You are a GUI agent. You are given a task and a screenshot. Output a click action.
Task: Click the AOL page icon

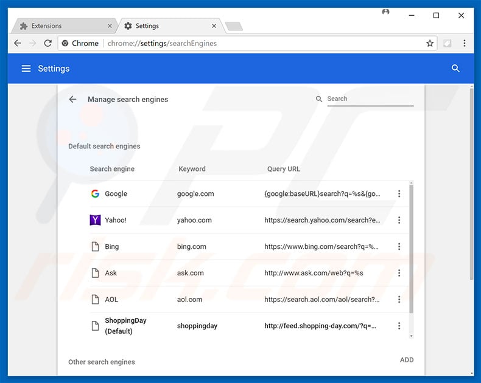(95, 299)
